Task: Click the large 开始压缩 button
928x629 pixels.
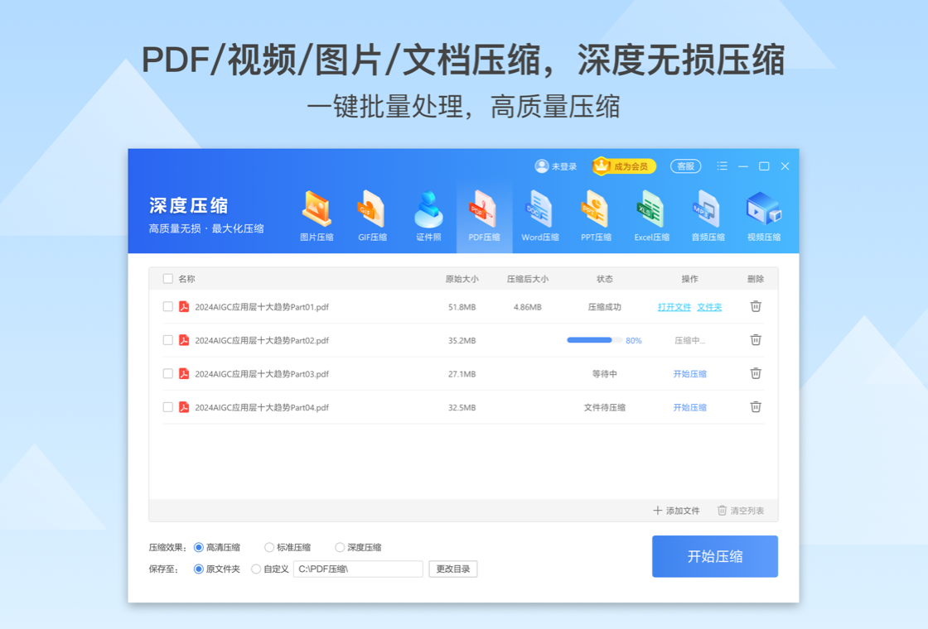Action: [x=715, y=556]
